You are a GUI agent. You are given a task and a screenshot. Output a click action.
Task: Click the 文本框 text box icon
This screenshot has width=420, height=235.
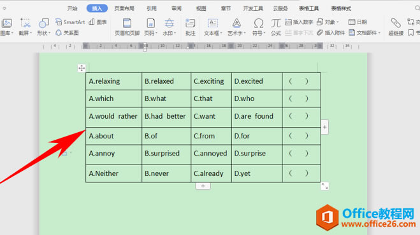click(x=213, y=23)
